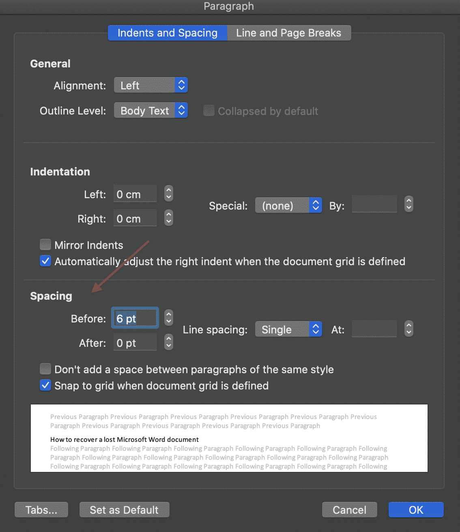Screen dimensions: 460x532
Task: Disable snap to grid when document grid defined
Action: (x=45, y=385)
